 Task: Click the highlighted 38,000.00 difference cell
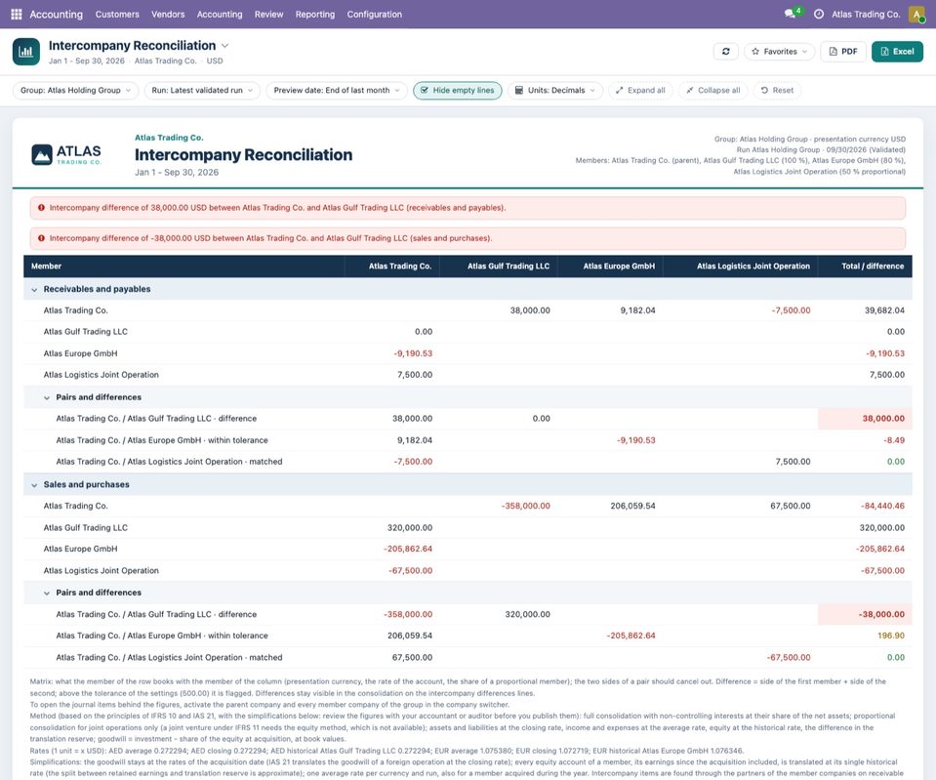865,419
